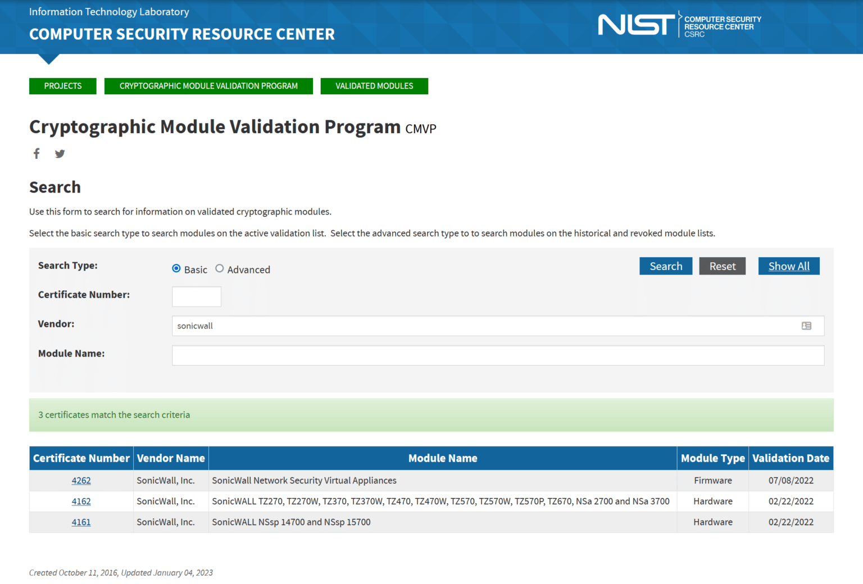Open certificate 4262 details
863x584 pixels.
coord(81,481)
